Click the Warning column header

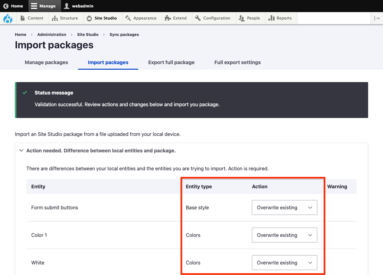[x=337, y=186]
